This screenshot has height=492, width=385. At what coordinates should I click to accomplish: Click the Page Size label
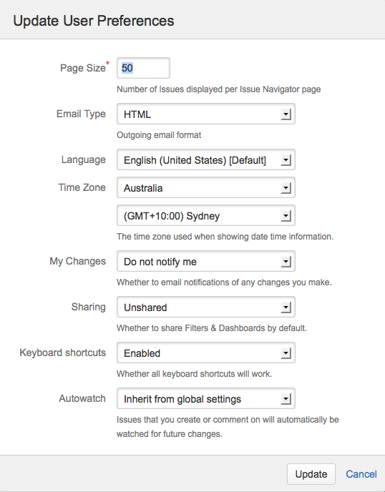pos(83,68)
